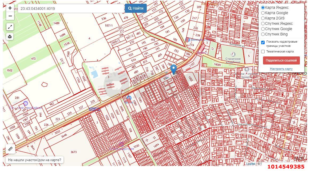Click the blue location marker pin
This screenshot has width=310, height=171.
(173, 69)
